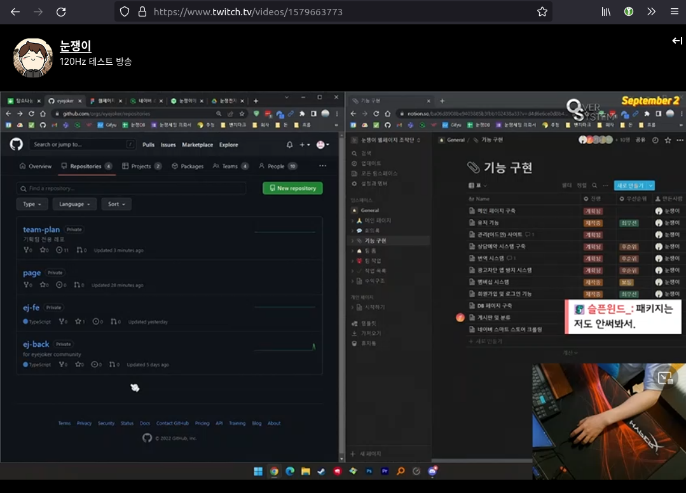Expand 기능 구현 in the Notion sidebar
Screen dimensions: 686x493
coord(352,241)
